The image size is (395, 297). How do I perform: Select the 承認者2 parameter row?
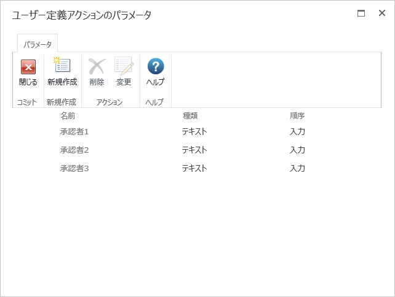pyautogui.click(x=74, y=150)
